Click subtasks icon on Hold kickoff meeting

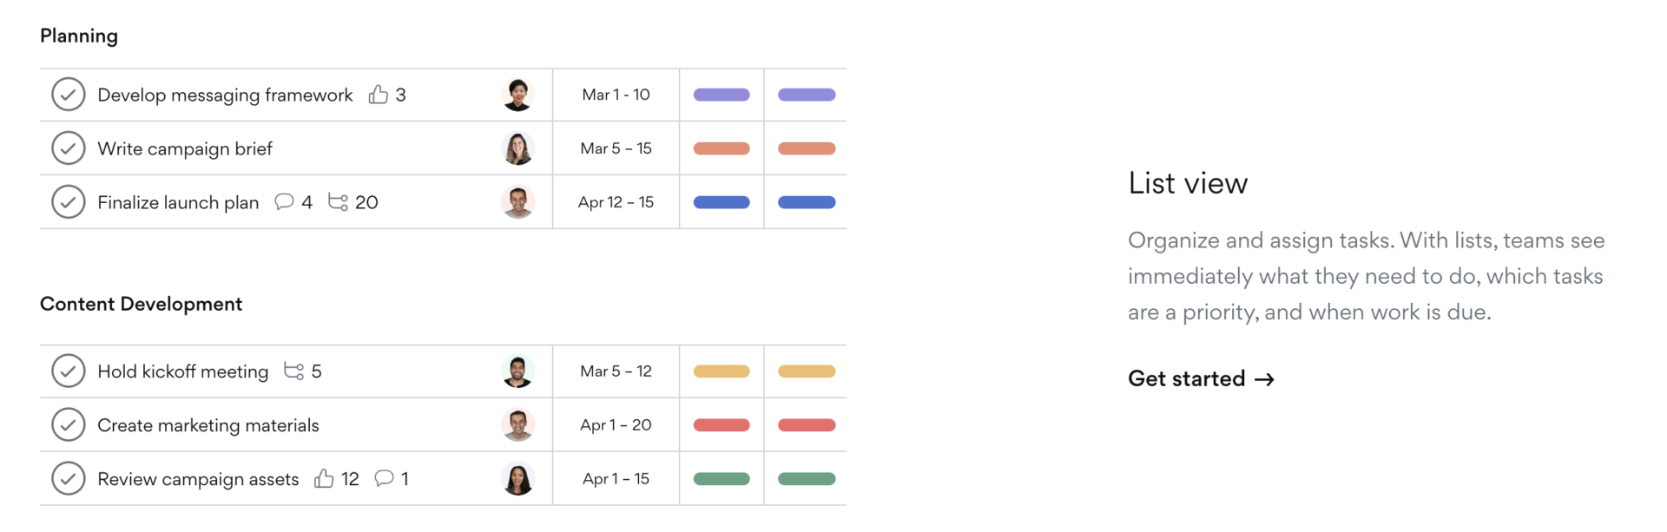tap(293, 371)
